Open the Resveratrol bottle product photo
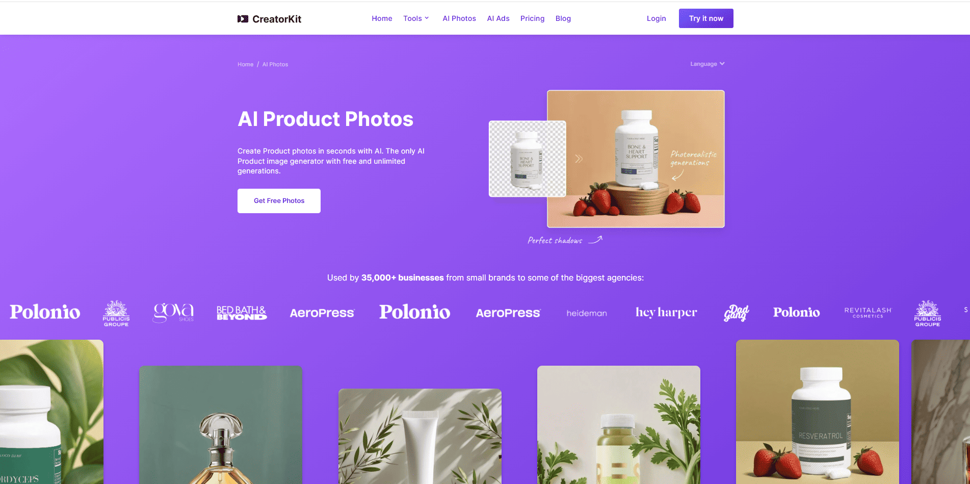970x484 pixels. (x=817, y=412)
